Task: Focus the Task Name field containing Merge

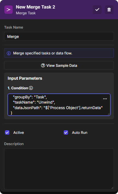Action: coord(59,36)
